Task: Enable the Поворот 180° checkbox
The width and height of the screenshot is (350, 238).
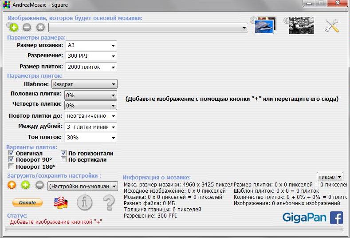Action: pos(11,167)
